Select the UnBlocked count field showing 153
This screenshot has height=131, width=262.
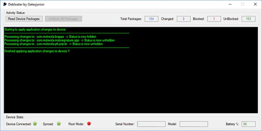click(x=248, y=19)
